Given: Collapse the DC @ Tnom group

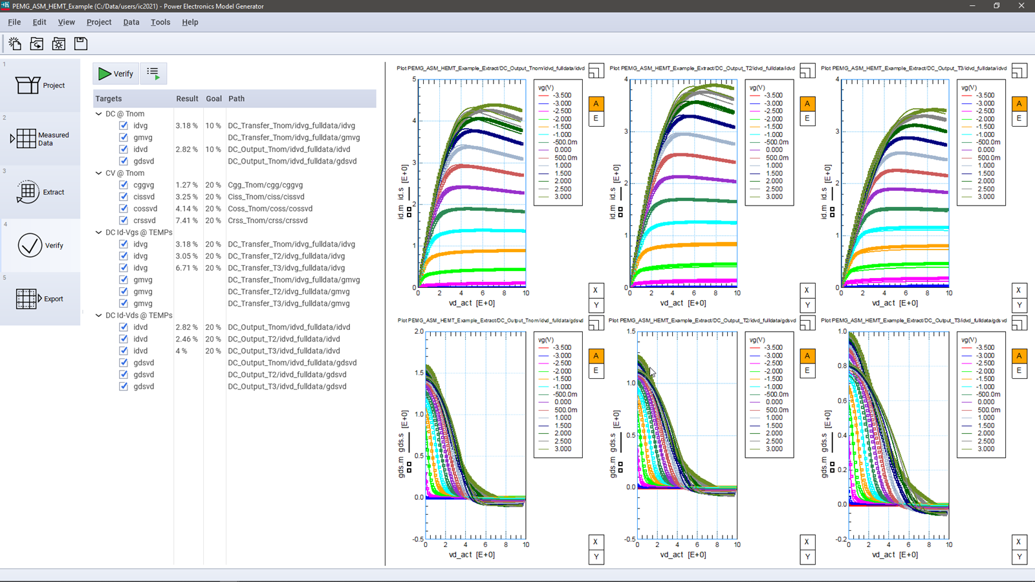Looking at the screenshot, I should tap(99, 114).
